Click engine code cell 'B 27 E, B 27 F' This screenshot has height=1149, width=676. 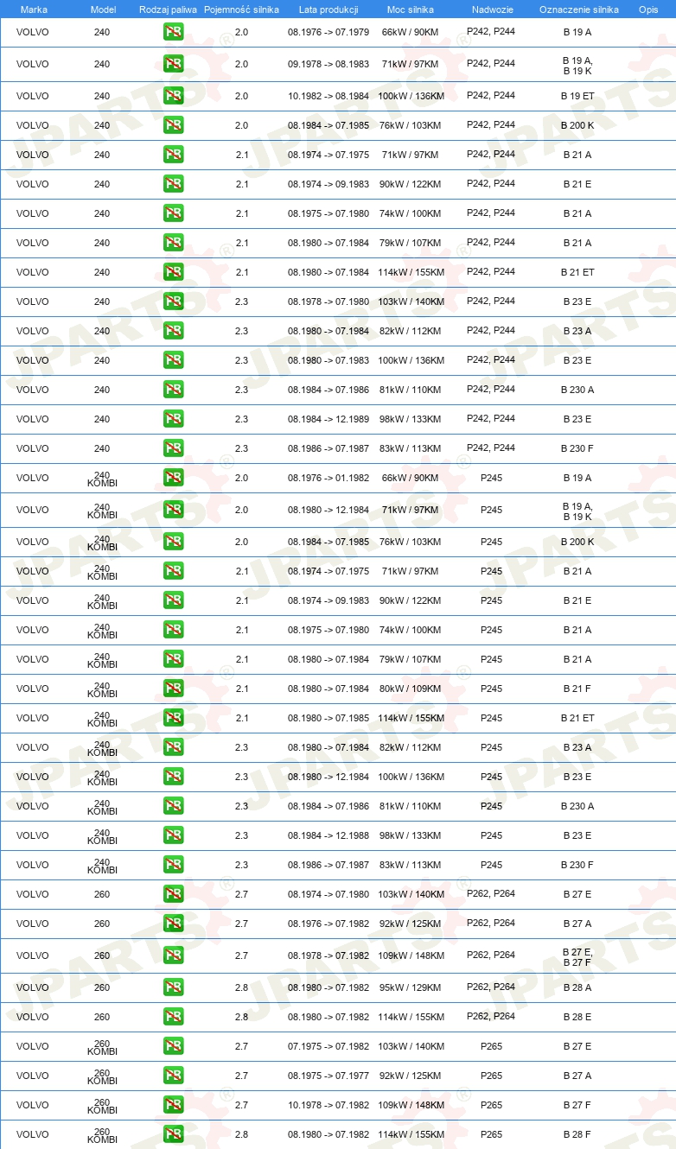point(577,956)
